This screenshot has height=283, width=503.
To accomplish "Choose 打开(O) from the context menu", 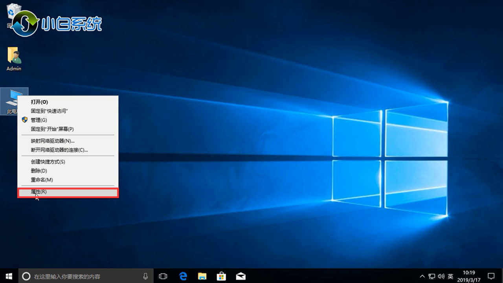I will (x=68, y=102).
